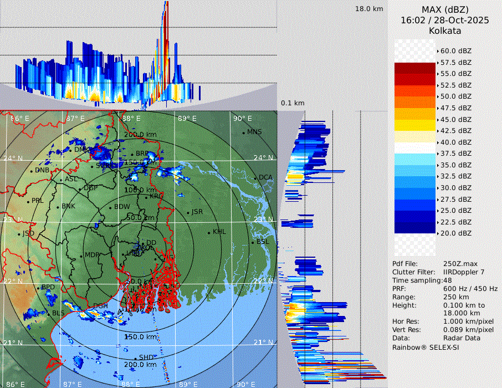Click the 16:02 / 28-Oct-2025 timestamp

coord(445,20)
